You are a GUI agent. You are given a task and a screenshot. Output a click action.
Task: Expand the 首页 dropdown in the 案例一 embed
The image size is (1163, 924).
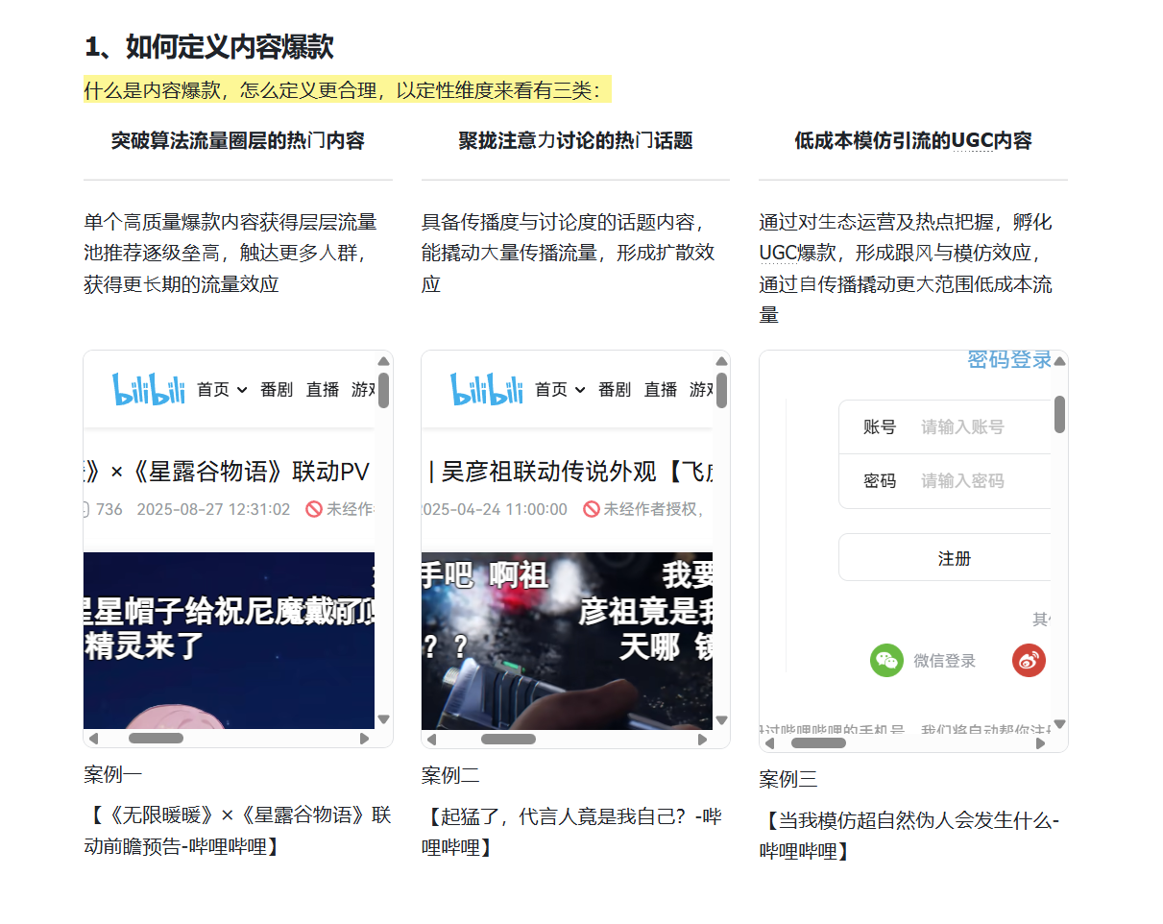coord(222,390)
